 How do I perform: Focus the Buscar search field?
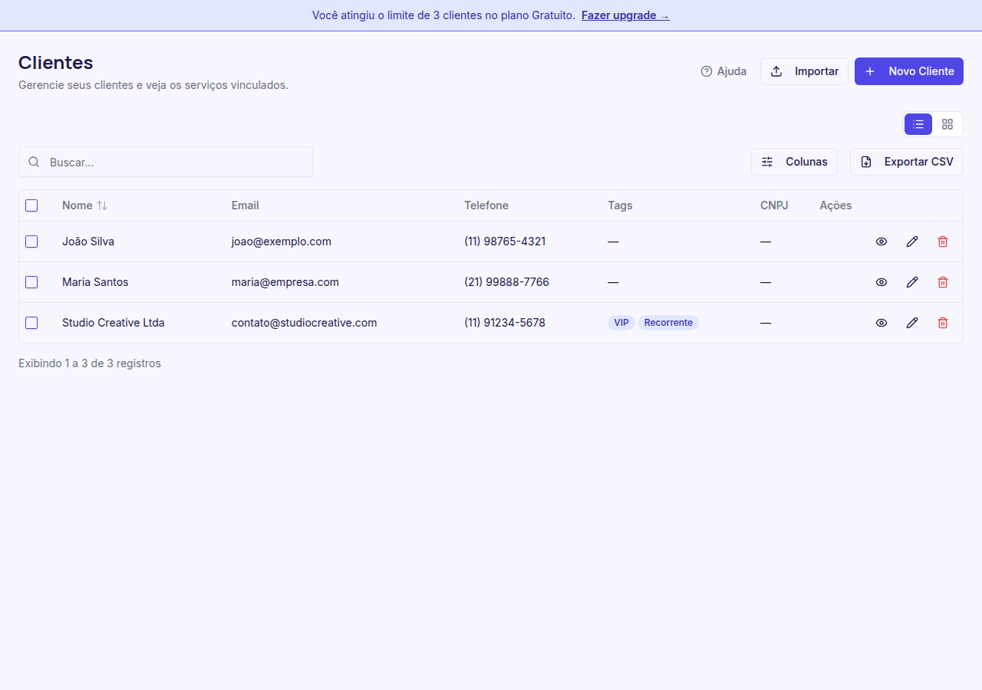[166, 162]
